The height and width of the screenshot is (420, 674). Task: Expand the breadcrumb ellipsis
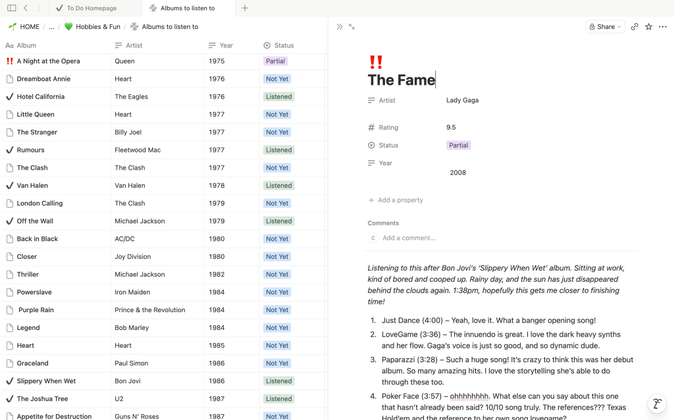click(51, 27)
